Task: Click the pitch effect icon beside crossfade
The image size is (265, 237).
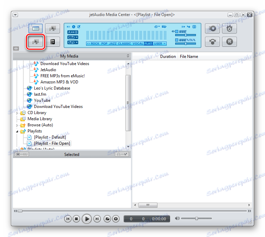Action: pyautogui.click(x=188, y=27)
